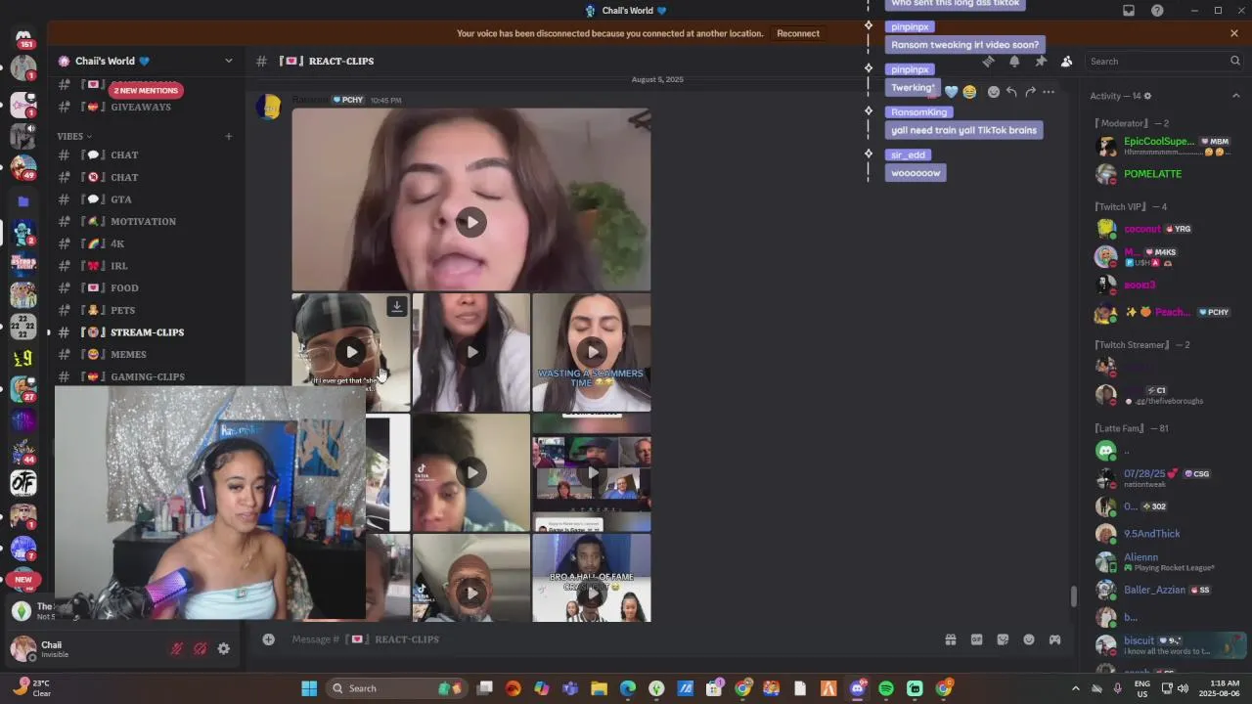This screenshot has height=704, width=1252.
Task: React with the blue heart emoji
Action: point(951,92)
